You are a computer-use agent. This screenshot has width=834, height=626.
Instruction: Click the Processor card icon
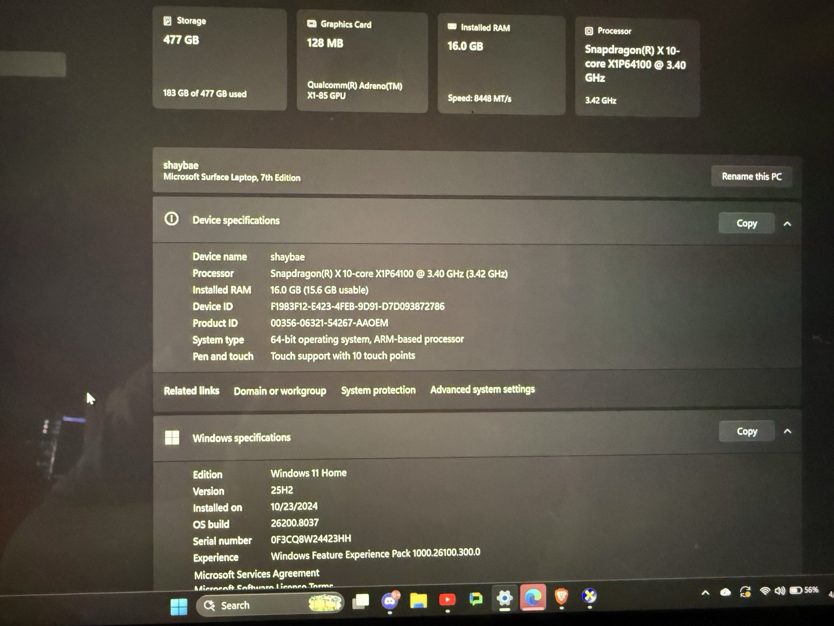589,31
